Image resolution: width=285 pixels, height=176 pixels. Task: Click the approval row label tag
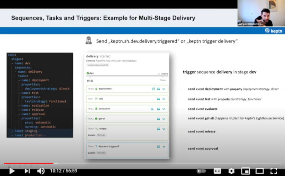pyautogui.click(x=101, y=153)
